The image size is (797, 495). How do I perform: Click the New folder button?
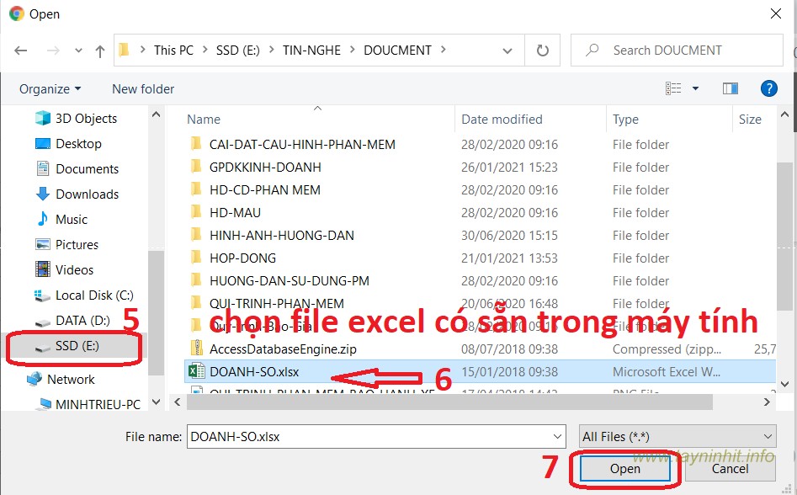(143, 89)
